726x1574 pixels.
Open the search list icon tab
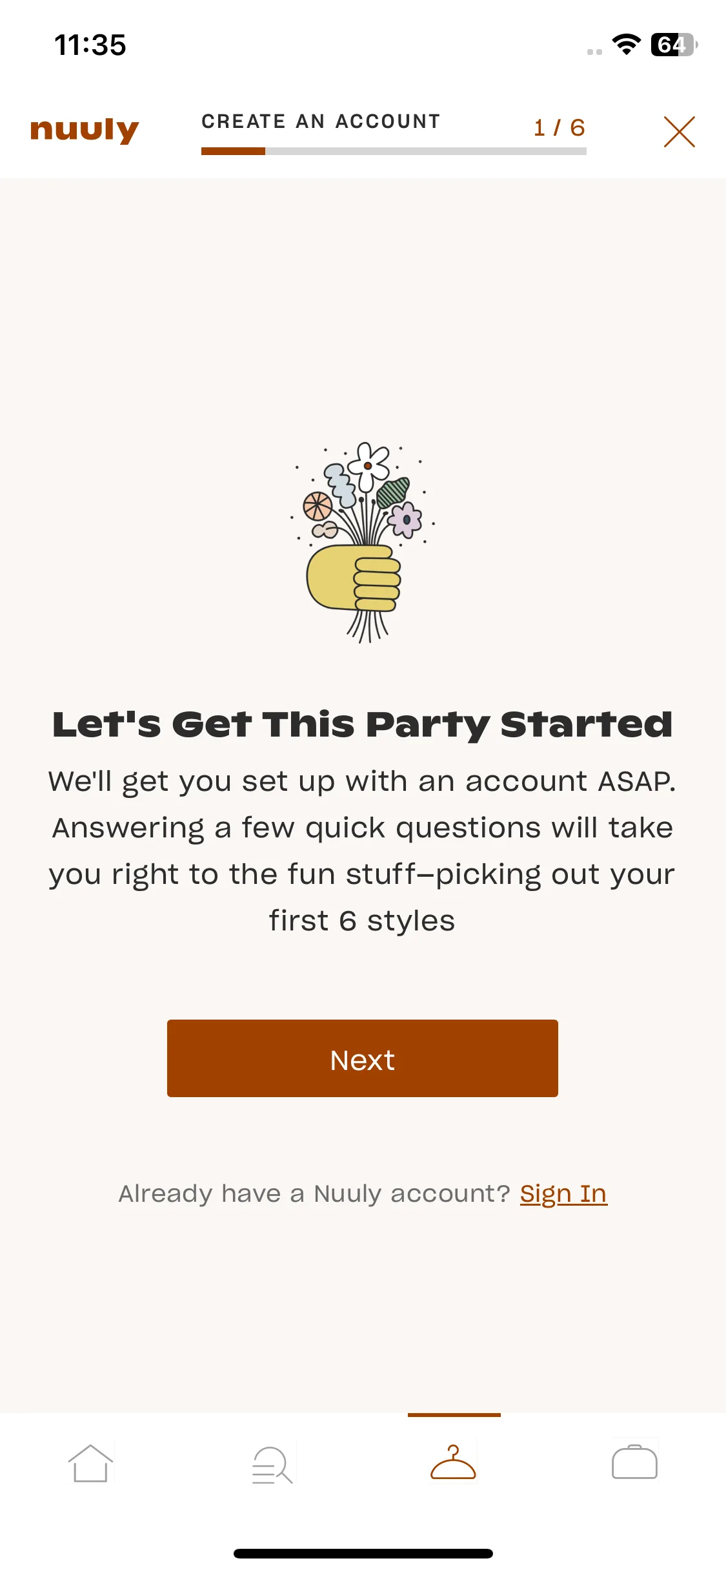click(x=272, y=1464)
